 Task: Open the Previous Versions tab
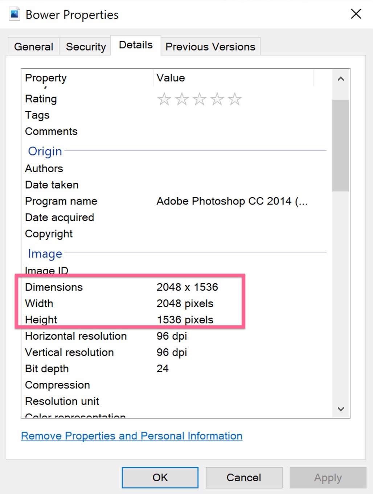pos(210,47)
